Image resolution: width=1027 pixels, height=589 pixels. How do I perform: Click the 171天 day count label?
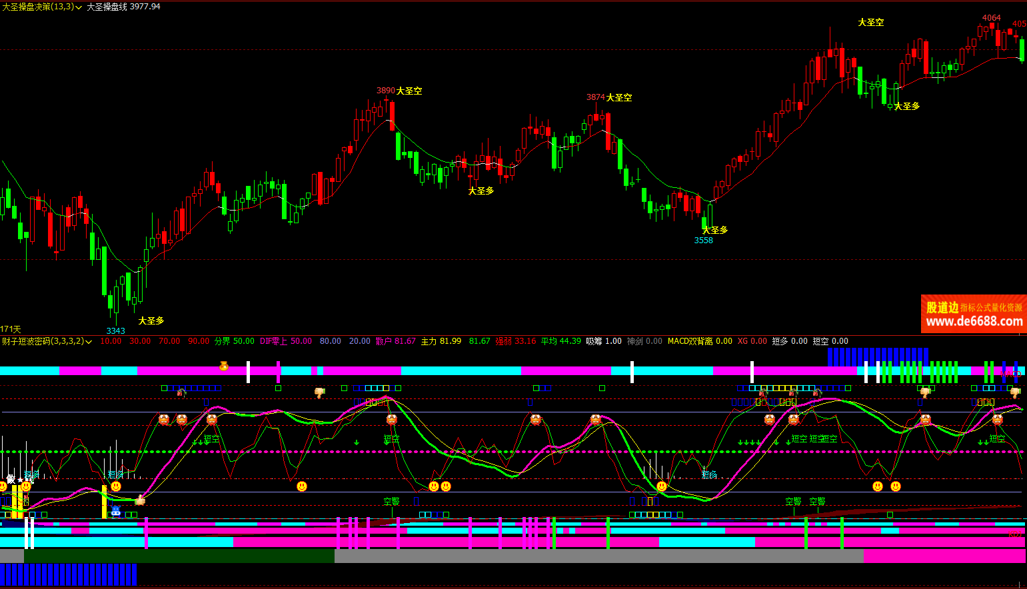click(x=11, y=329)
